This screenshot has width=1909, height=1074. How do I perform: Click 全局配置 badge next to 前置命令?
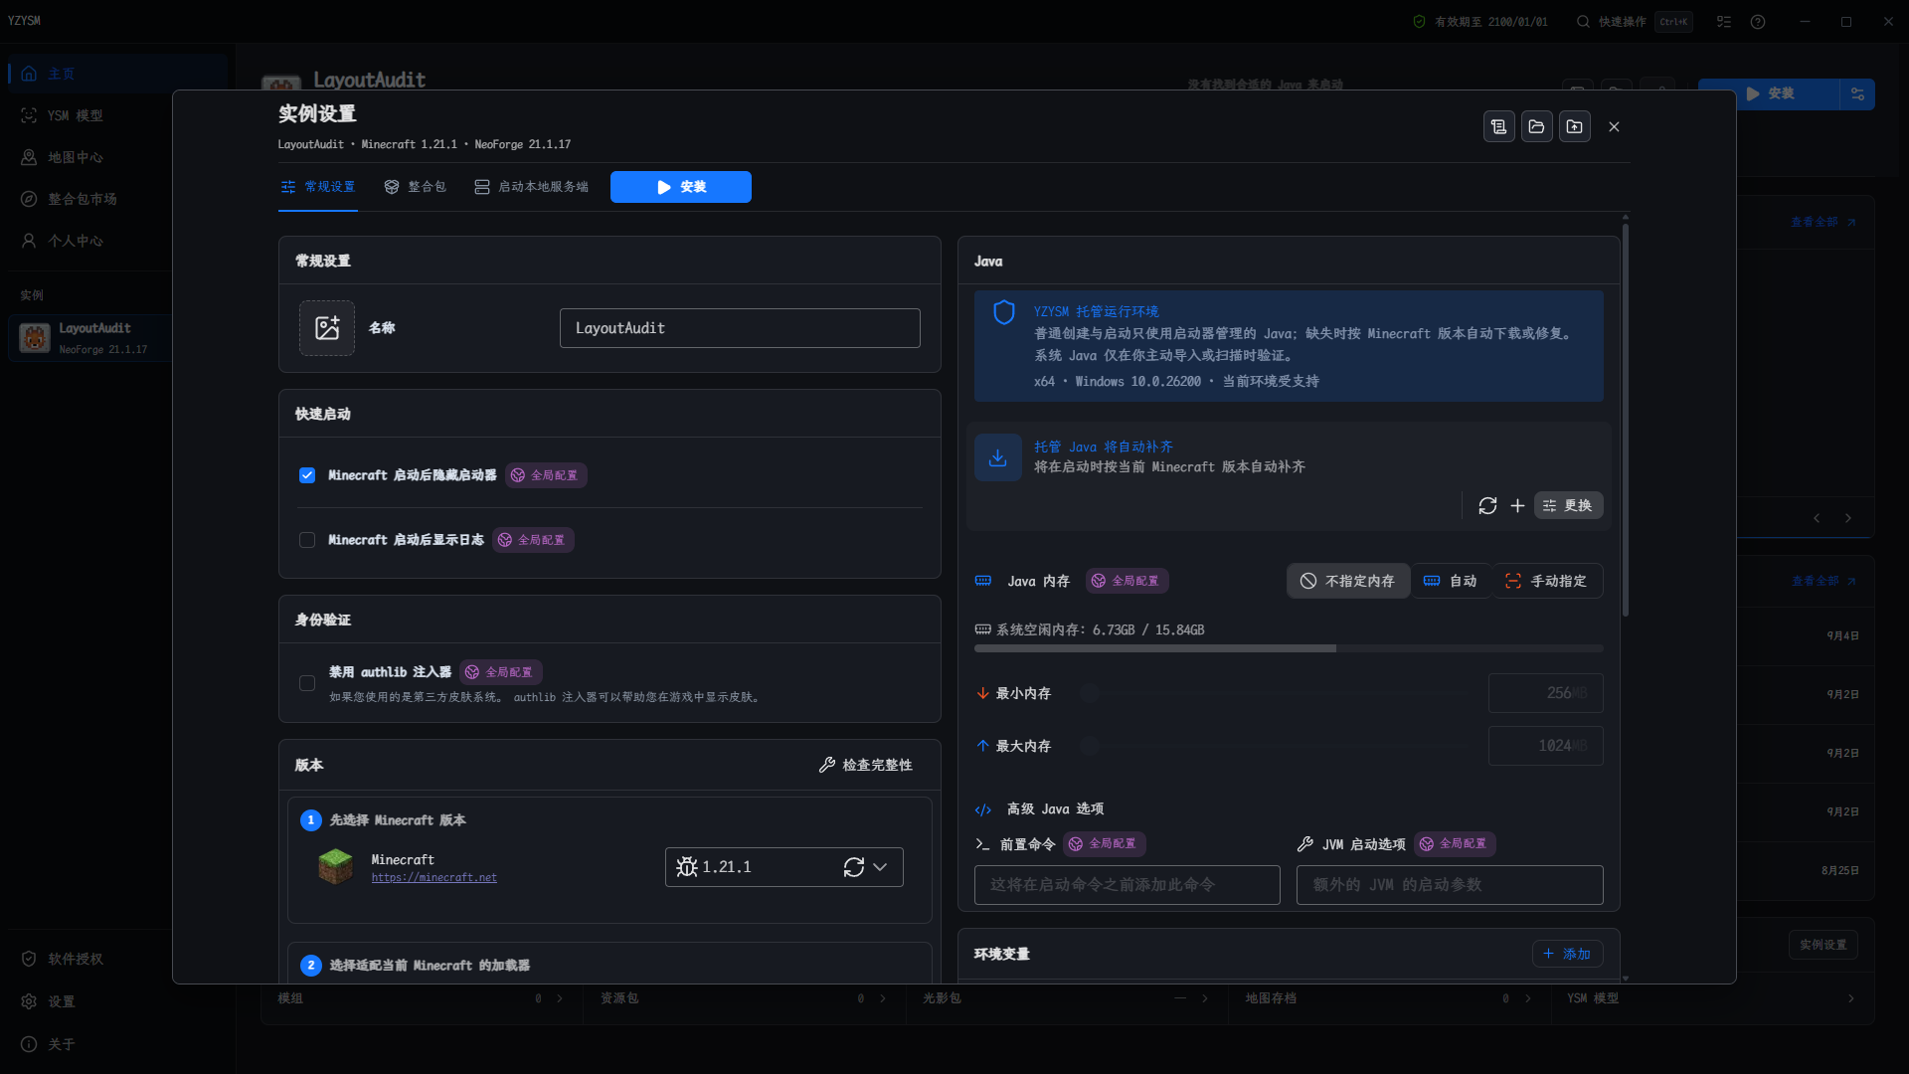point(1104,843)
